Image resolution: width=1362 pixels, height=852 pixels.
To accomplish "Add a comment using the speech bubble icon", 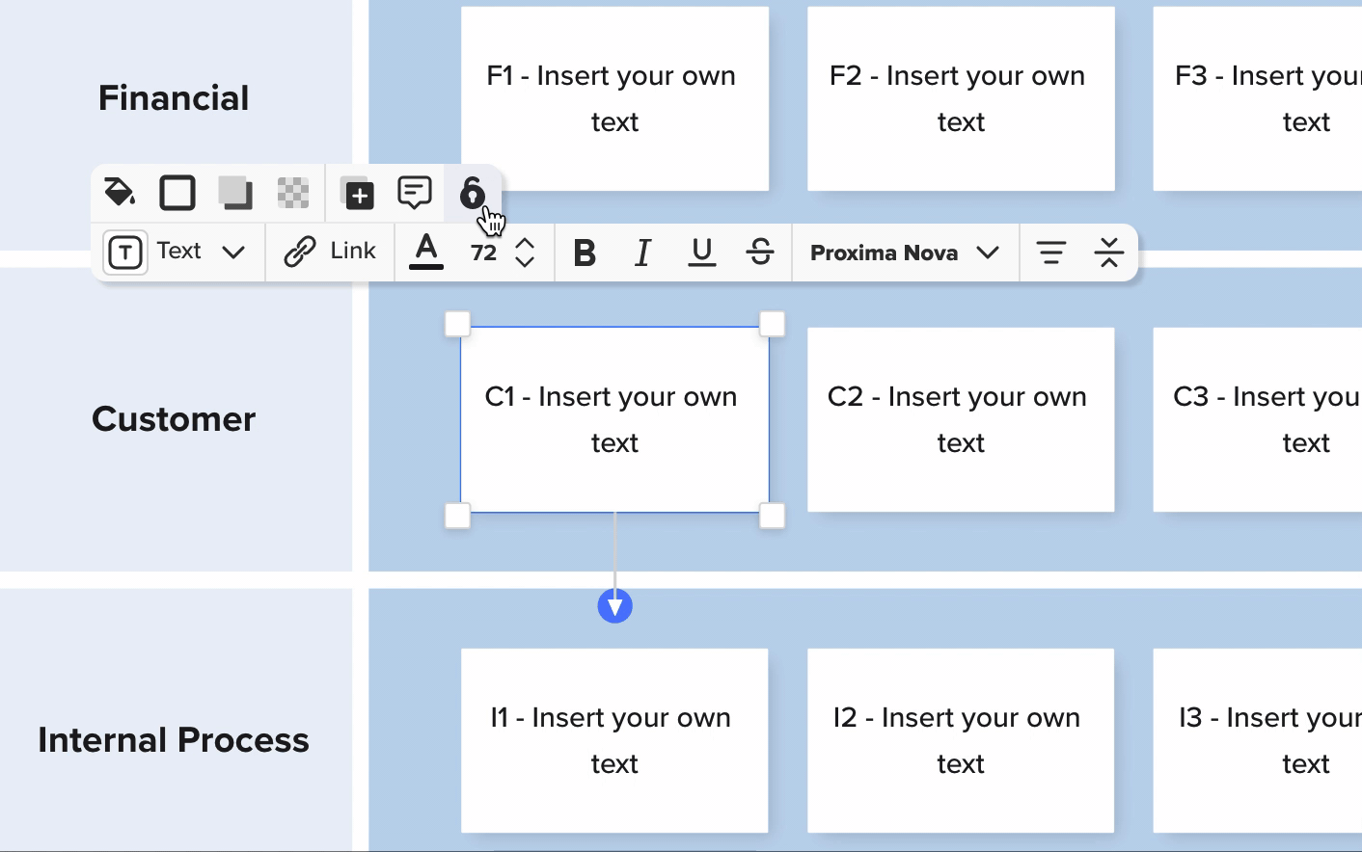I will click(x=415, y=193).
